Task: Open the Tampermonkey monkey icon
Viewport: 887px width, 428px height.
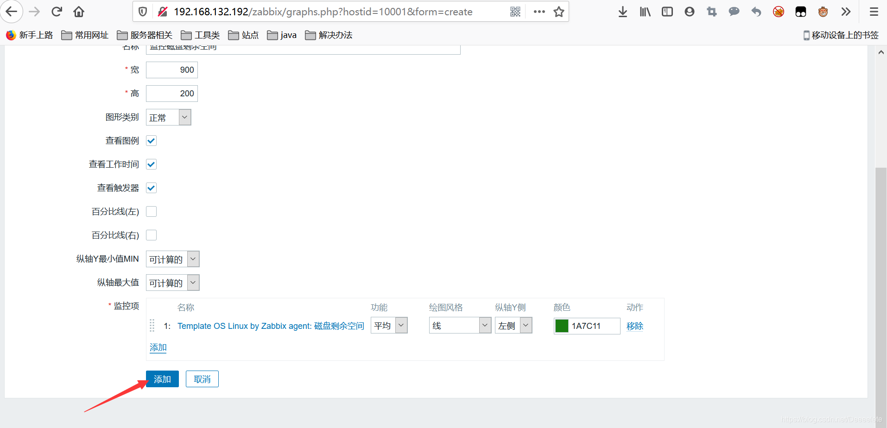Action: [x=823, y=12]
